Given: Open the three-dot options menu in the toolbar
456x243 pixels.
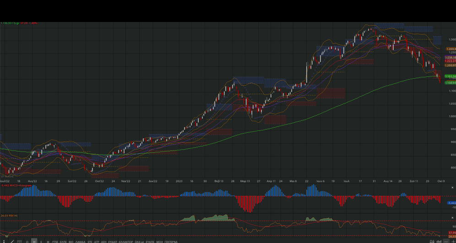Looking at the screenshot, I should 4,242.
